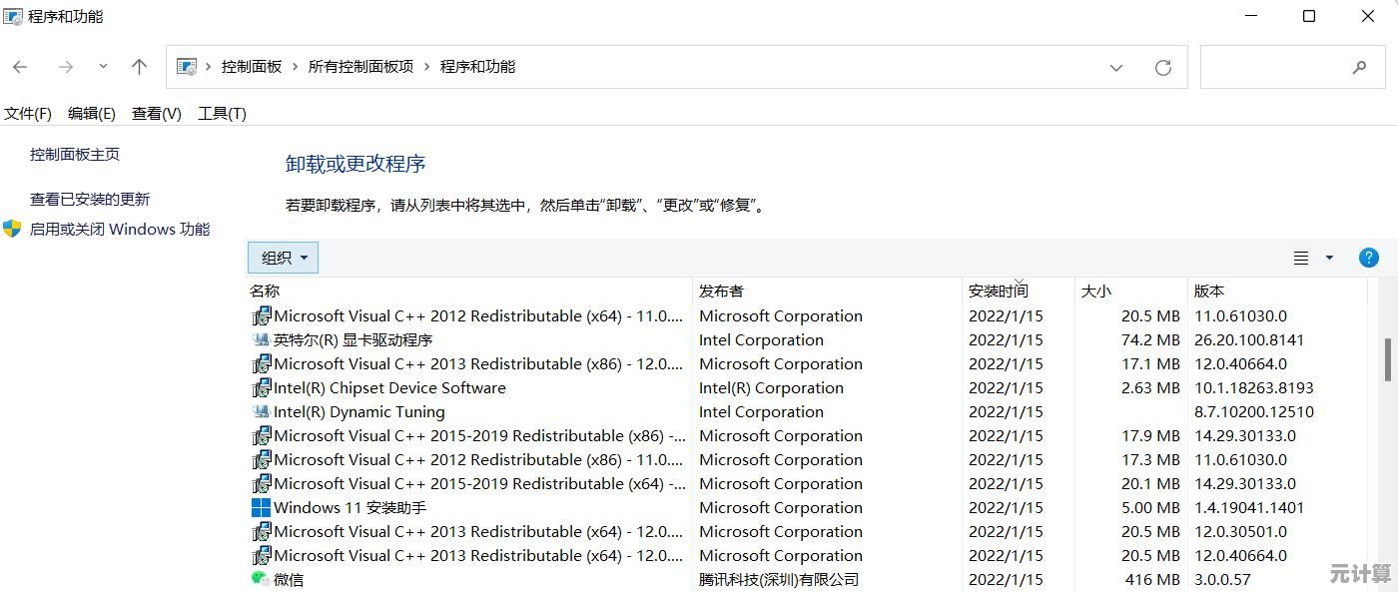Click icon of Visual C++ 2012 Redistributable (x86)
Viewport: 1398px width, 592px height.
point(261,460)
